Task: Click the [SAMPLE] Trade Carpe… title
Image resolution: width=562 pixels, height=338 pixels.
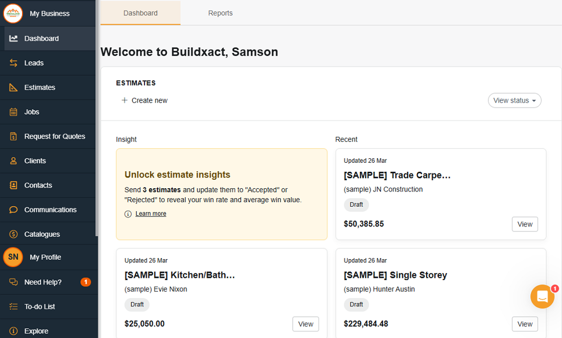Action: pos(397,175)
